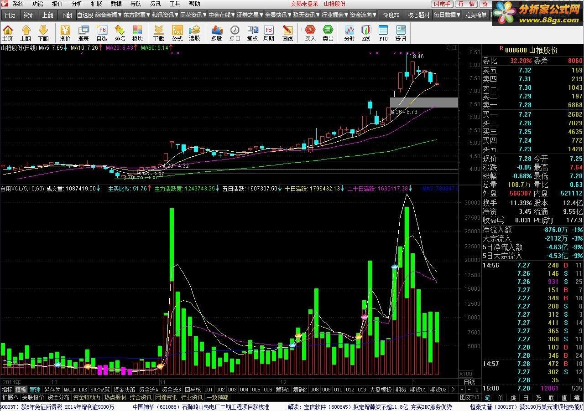
Task: Open the 主页 home toolbar icon
Action: (8, 33)
